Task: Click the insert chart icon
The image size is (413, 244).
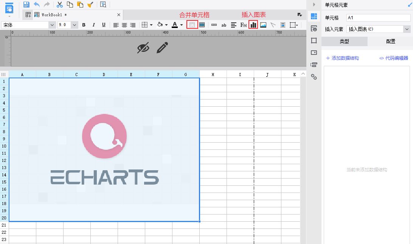Action: pos(253,25)
